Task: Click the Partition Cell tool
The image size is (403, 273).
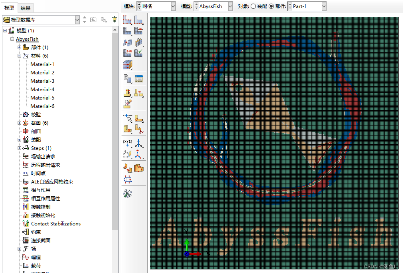Action: 127,129
